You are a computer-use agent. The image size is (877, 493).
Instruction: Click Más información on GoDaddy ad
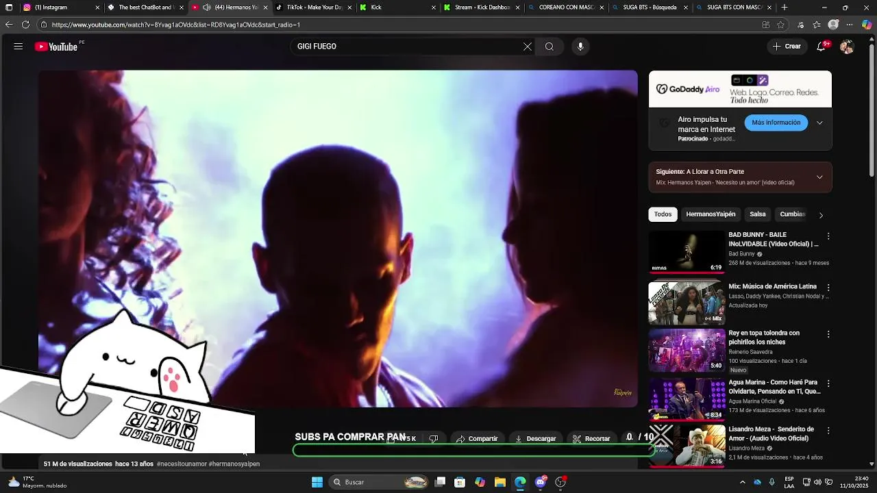tap(776, 123)
